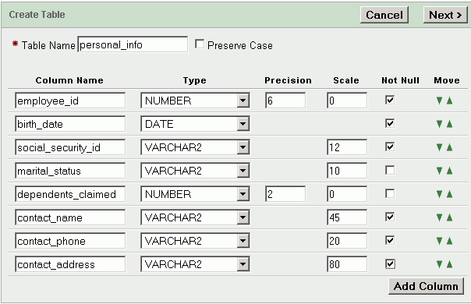
Task: Move birth_date row up with green arrow
Action: 449,124
